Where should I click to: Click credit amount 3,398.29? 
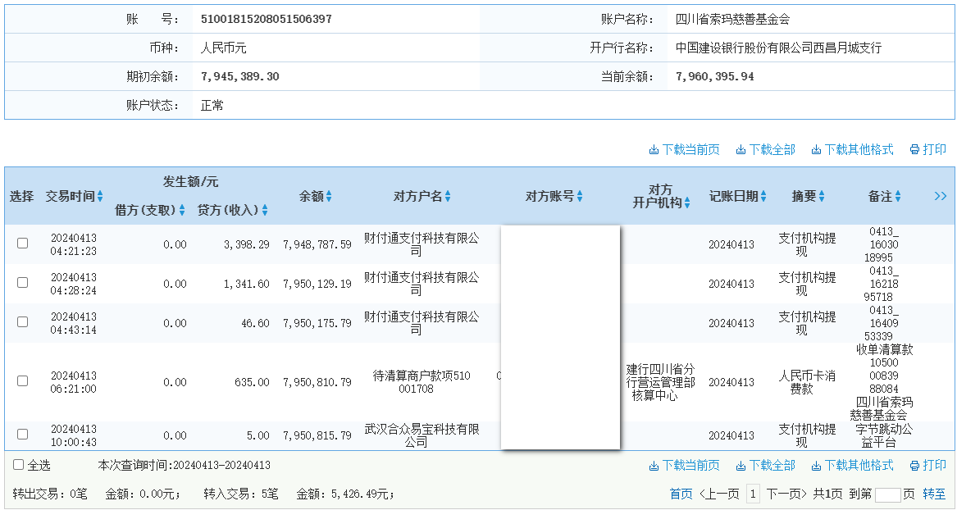pyautogui.click(x=247, y=244)
